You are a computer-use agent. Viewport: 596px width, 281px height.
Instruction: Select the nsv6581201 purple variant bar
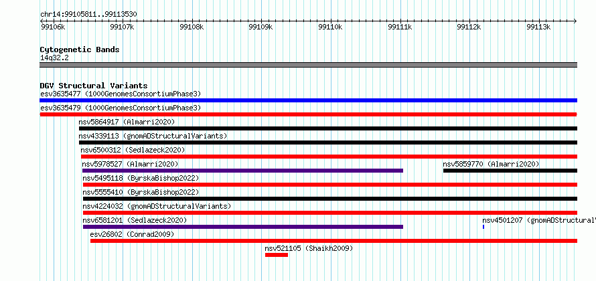pyautogui.click(x=243, y=227)
